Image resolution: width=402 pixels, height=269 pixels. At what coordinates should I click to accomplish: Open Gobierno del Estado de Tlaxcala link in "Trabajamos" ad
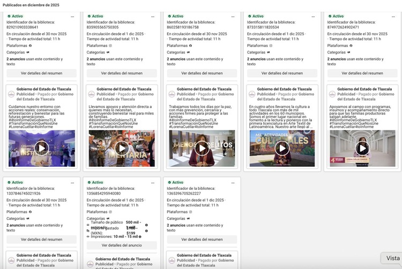click(204, 89)
